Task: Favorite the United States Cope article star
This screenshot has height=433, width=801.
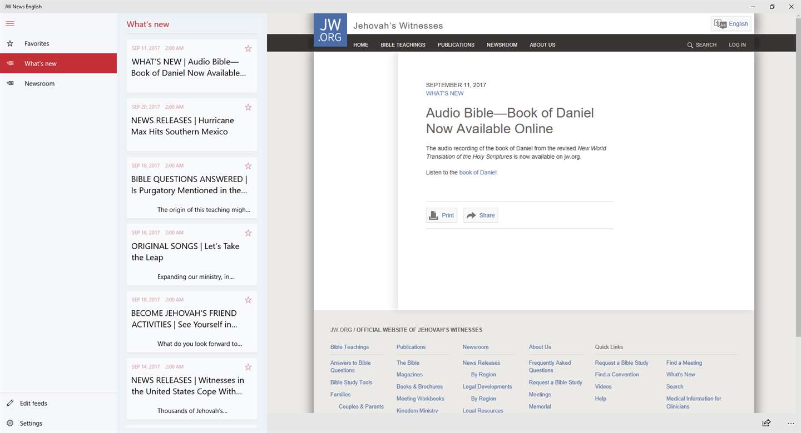Action: pos(248,367)
